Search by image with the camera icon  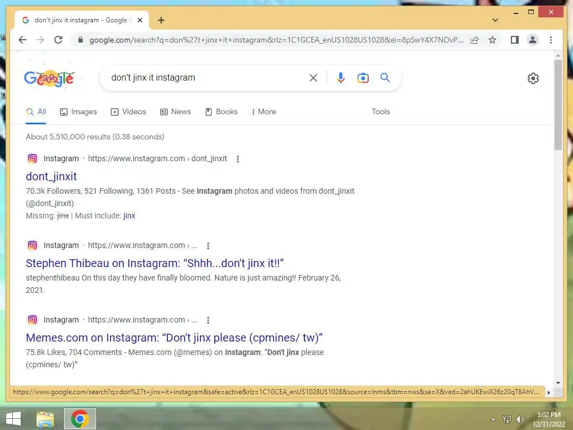(x=363, y=78)
